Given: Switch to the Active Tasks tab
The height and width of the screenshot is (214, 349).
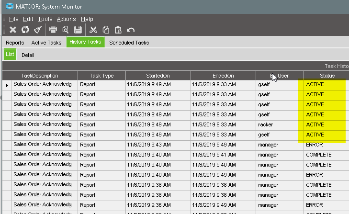Looking at the screenshot, I should click(46, 43).
